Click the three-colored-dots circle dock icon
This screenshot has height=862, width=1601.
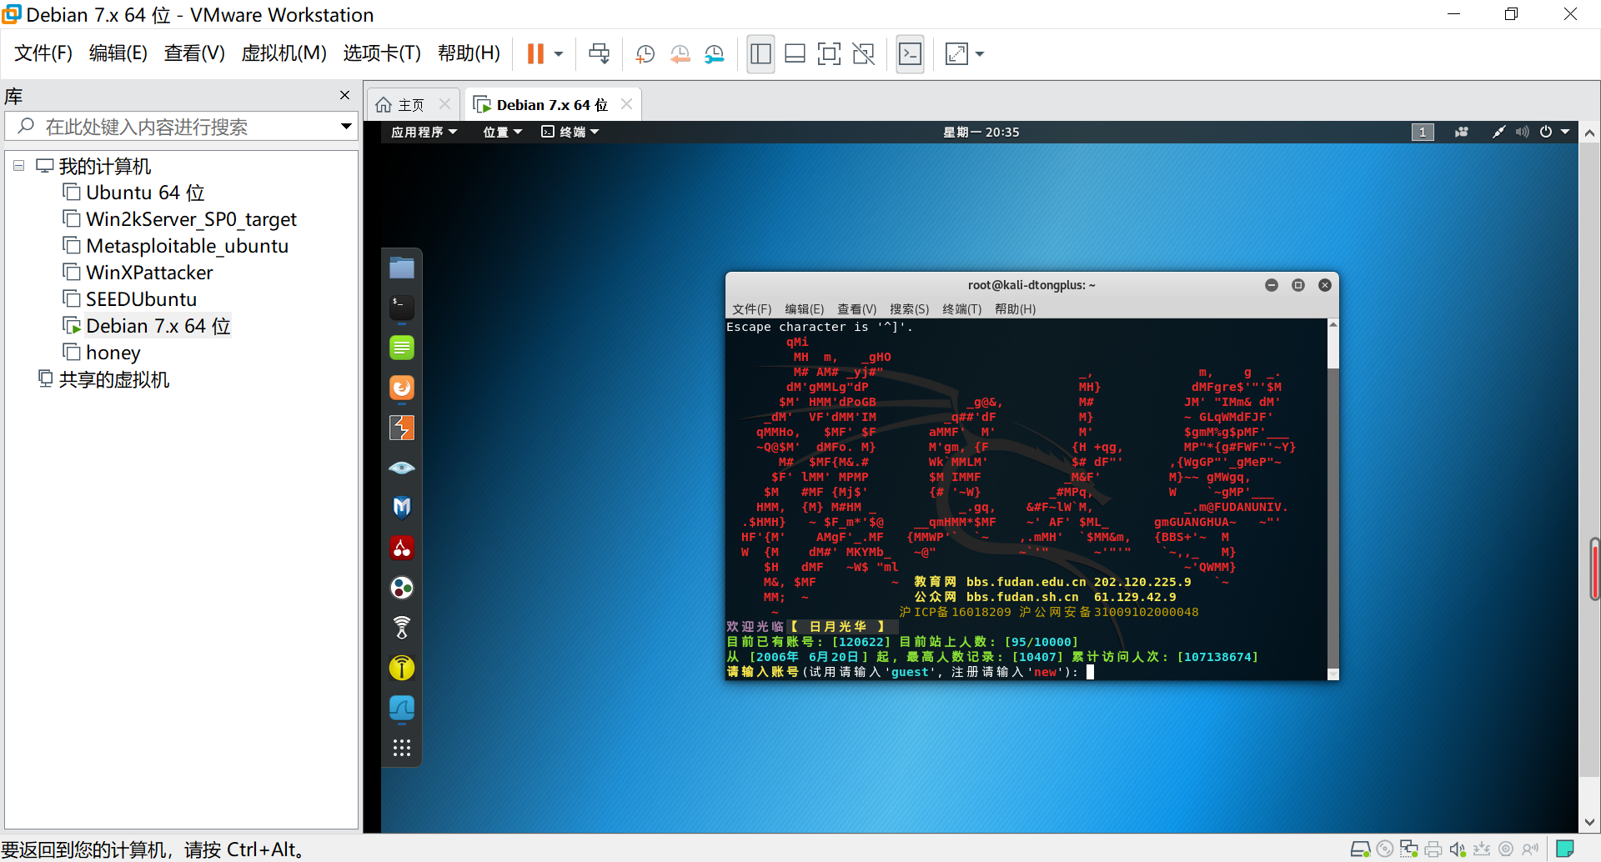click(402, 588)
